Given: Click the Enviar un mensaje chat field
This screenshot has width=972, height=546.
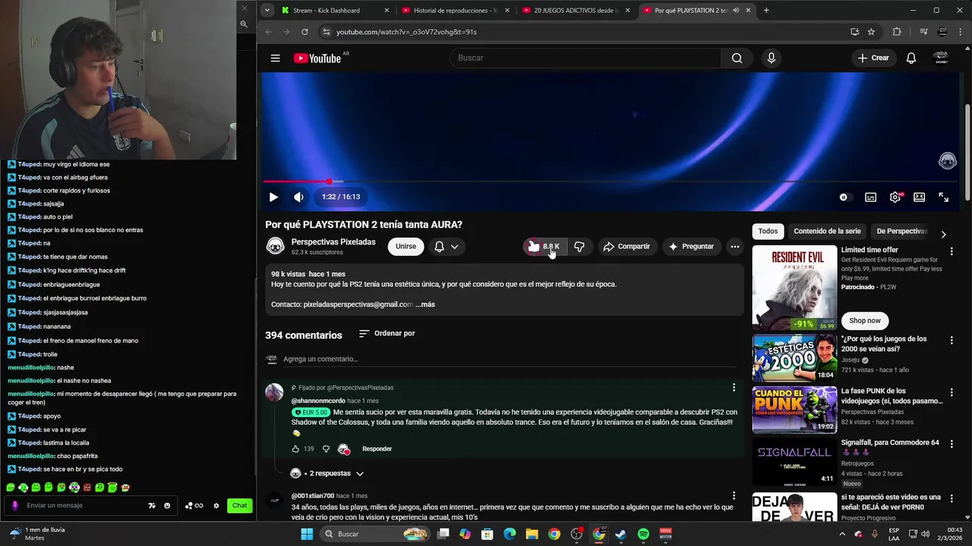Looking at the screenshot, I should click(84, 506).
